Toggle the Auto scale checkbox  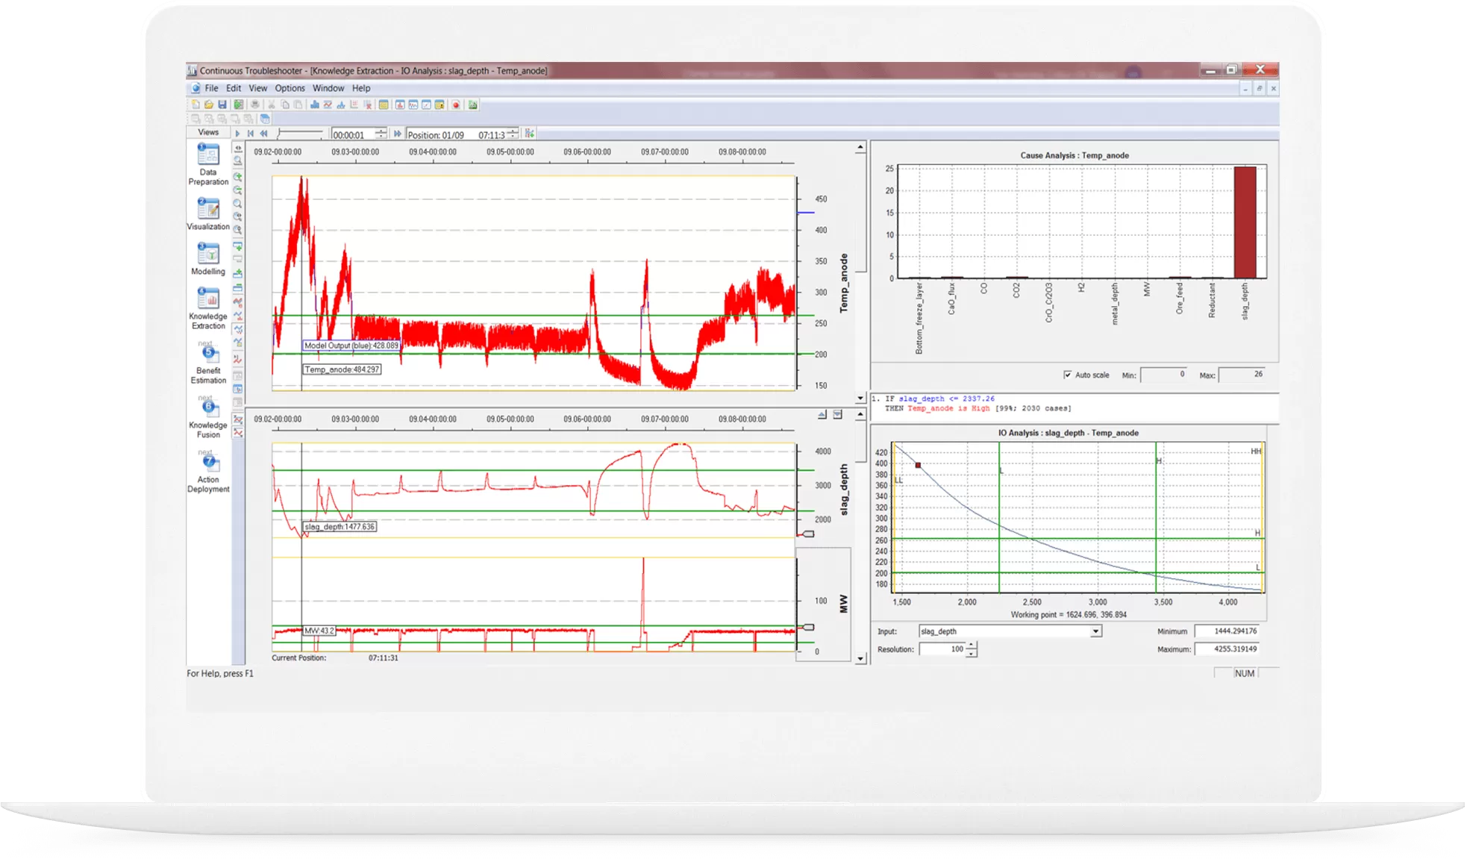(x=1067, y=375)
